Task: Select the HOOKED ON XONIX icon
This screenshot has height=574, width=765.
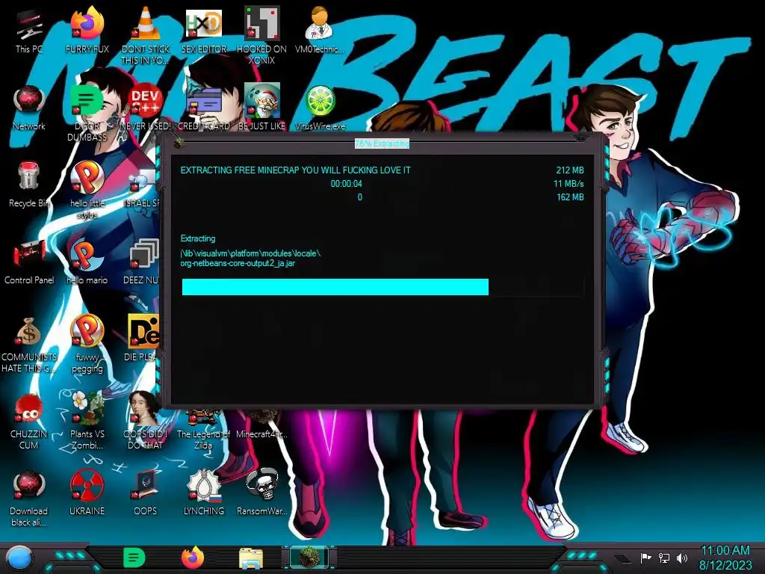Action: pyautogui.click(x=261, y=23)
